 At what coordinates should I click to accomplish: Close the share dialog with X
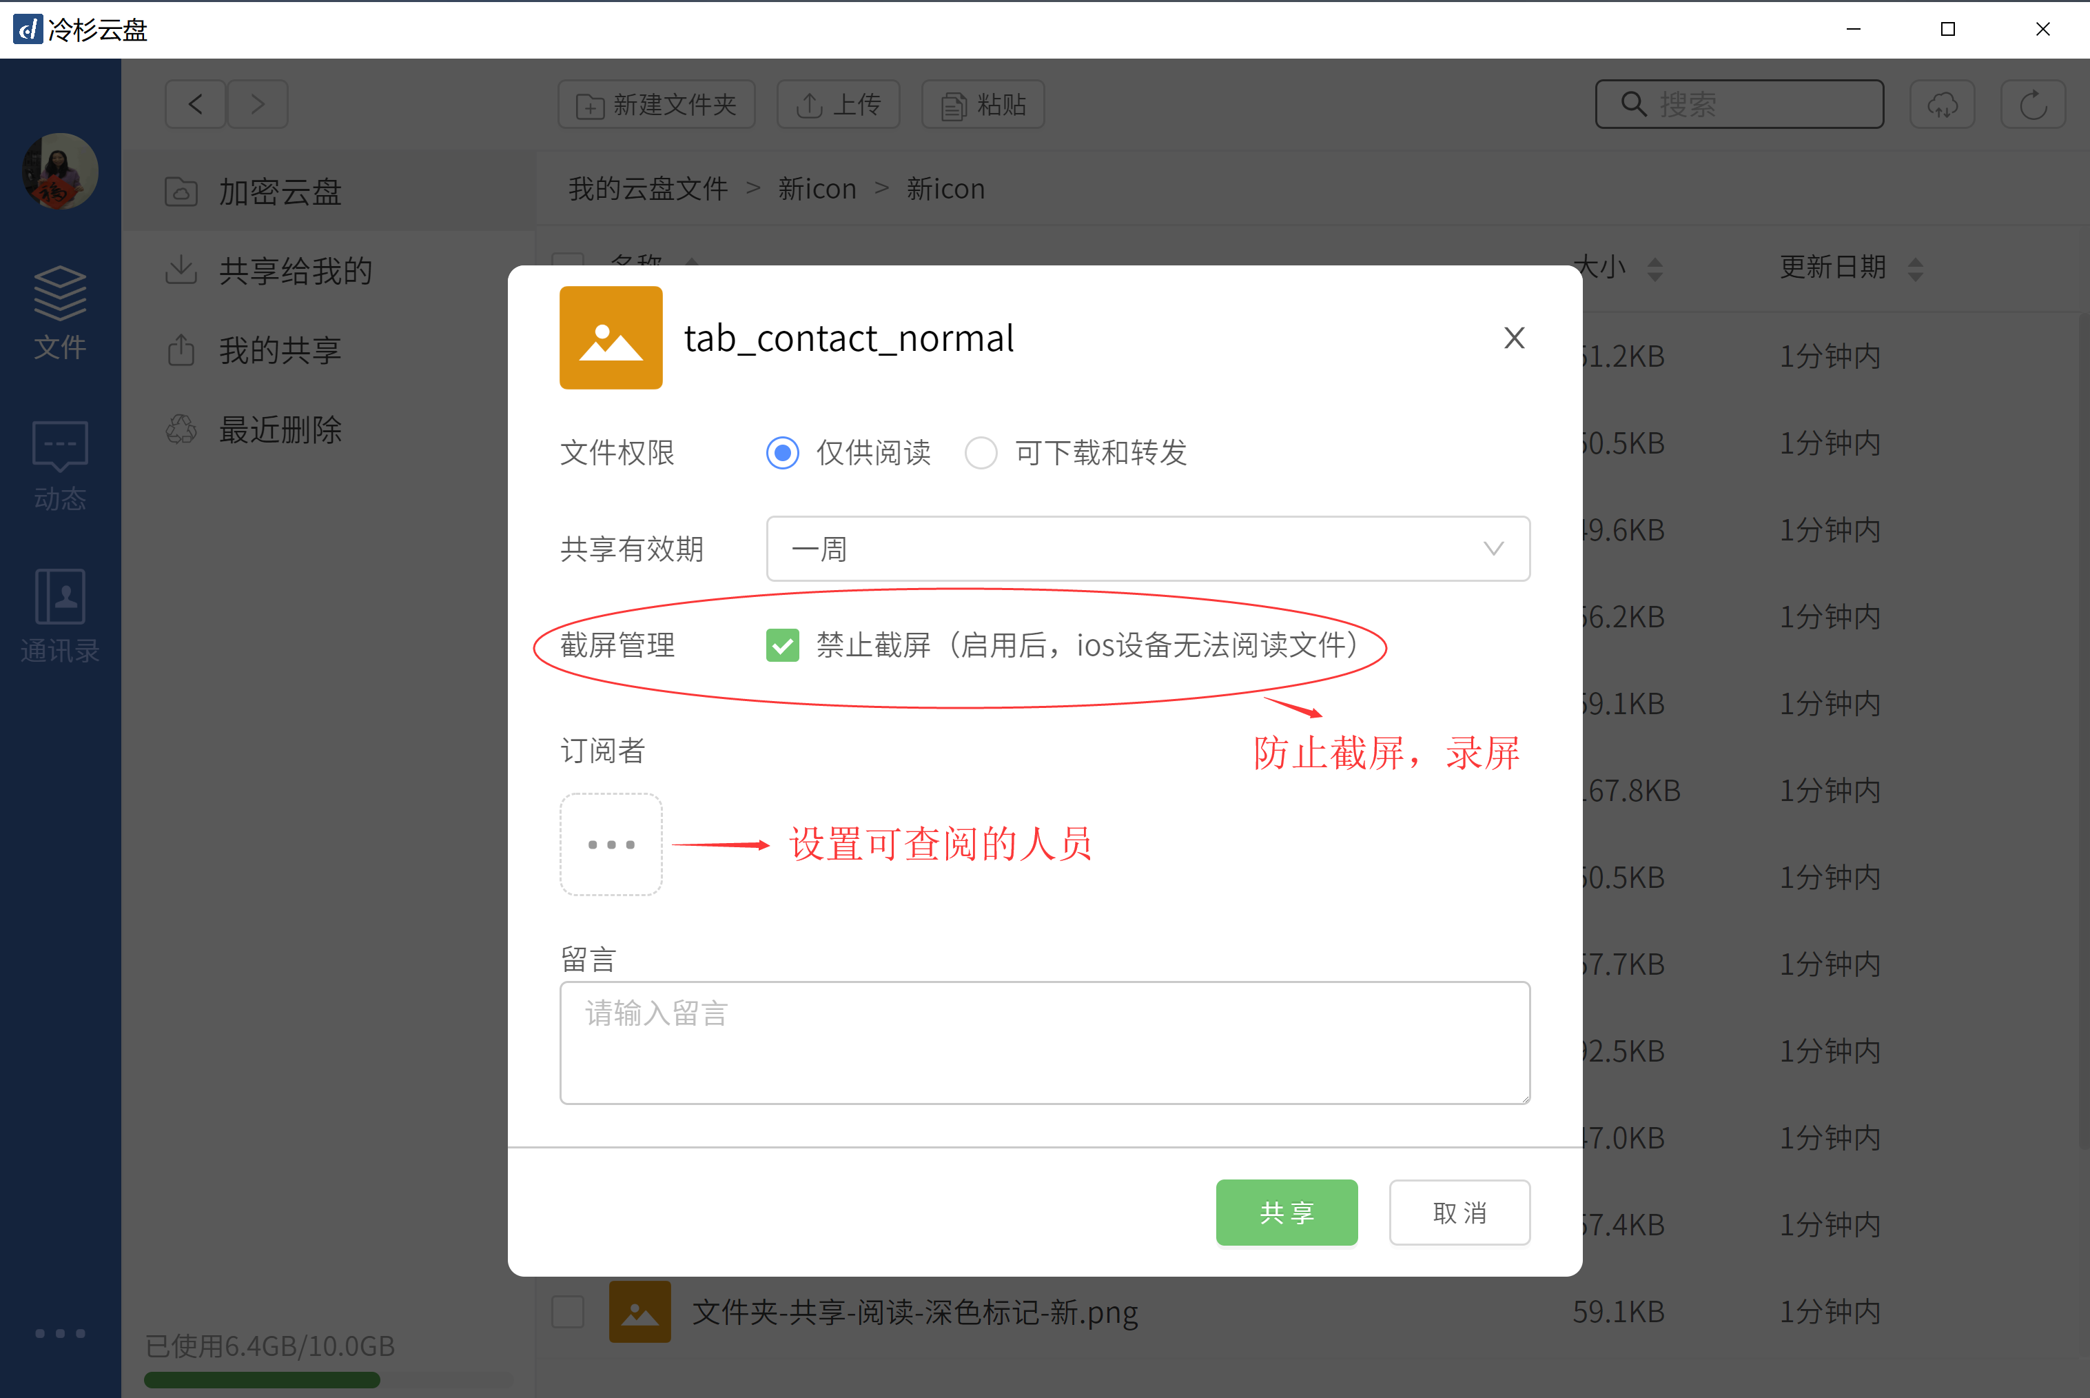pos(1514,338)
